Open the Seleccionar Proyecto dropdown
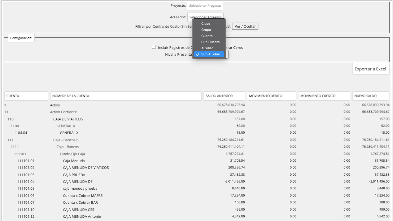 pyautogui.click(x=205, y=6)
